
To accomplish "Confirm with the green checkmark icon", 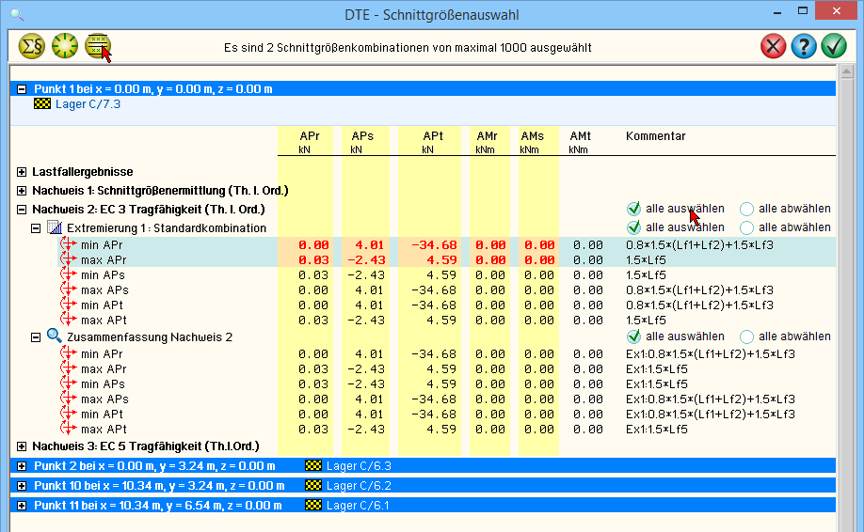I will (834, 46).
